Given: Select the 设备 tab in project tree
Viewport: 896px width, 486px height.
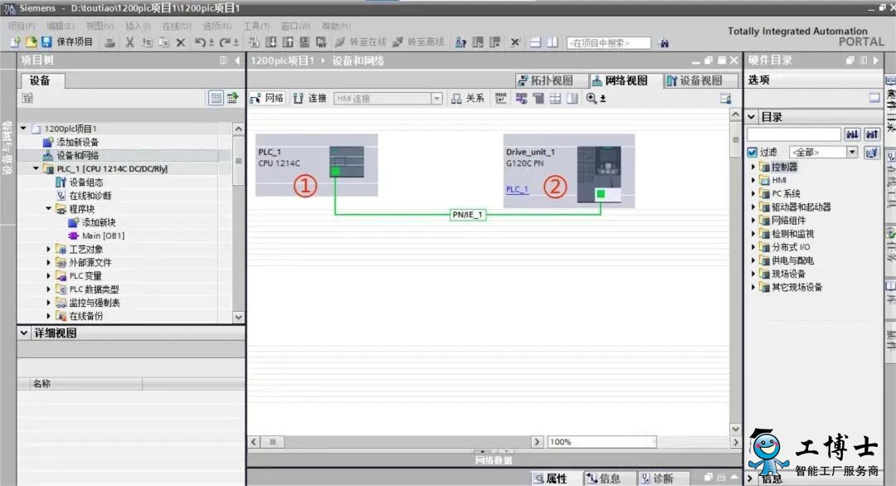Looking at the screenshot, I should [43, 80].
